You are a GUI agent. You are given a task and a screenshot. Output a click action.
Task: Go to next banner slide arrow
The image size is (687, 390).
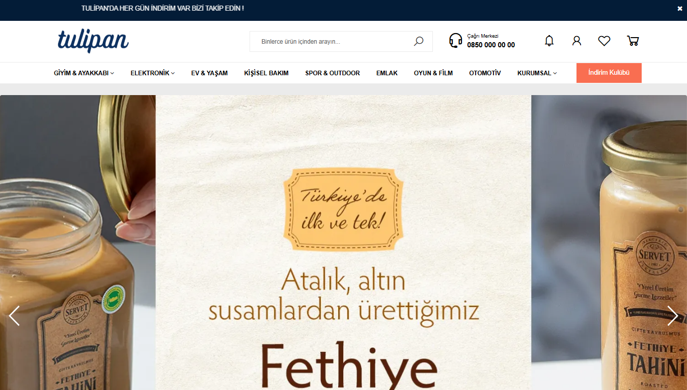[672, 316]
